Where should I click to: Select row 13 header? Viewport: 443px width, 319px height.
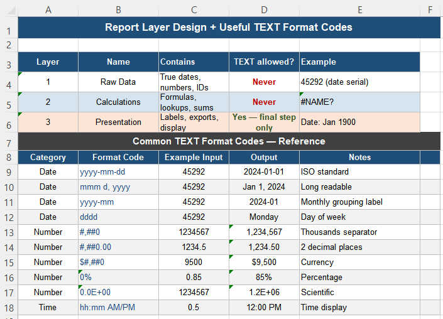tap(9, 232)
